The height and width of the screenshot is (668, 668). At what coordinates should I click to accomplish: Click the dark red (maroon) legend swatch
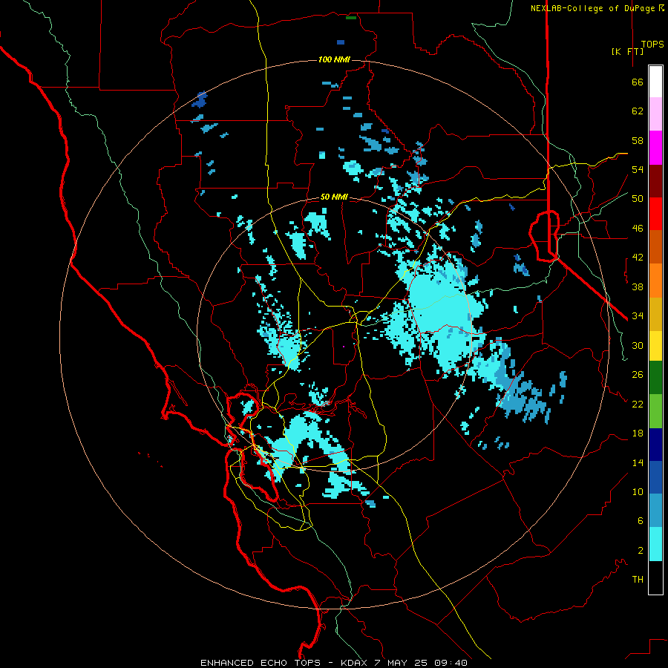[x=655, y=181]
